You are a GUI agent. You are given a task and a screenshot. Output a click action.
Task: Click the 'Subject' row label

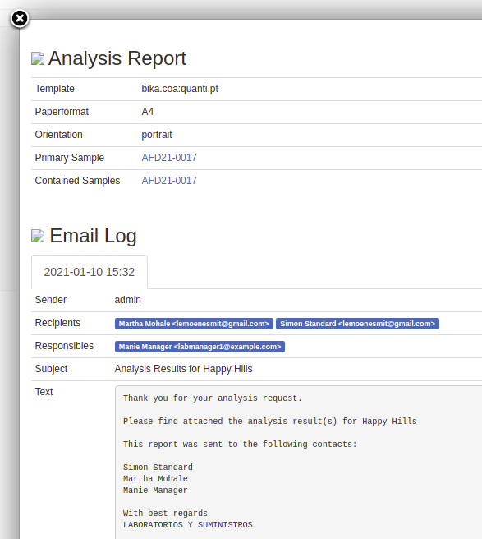51,369
